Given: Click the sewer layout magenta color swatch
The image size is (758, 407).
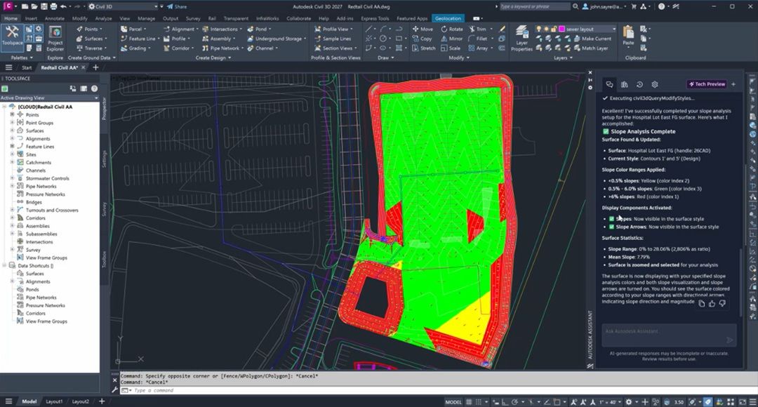Looking at the screenshot, I should [561, 29].
